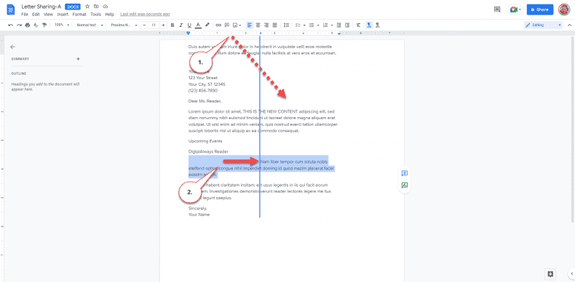
Task: Click the Undo icon in toolbar
Action: pyautogui.click(x=10, y=25)
